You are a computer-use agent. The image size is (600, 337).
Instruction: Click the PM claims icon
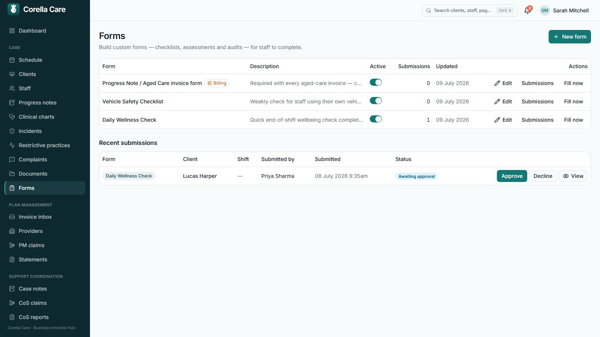(x=12, y=245)
